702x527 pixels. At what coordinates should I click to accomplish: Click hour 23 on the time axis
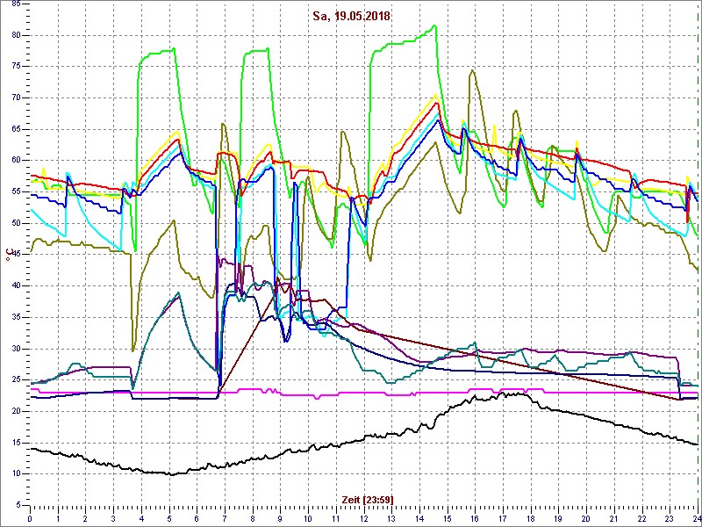point(669,518)
